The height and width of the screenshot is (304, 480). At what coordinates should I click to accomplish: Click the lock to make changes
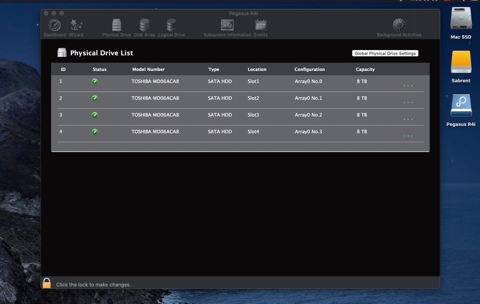(x=46, y=284)
